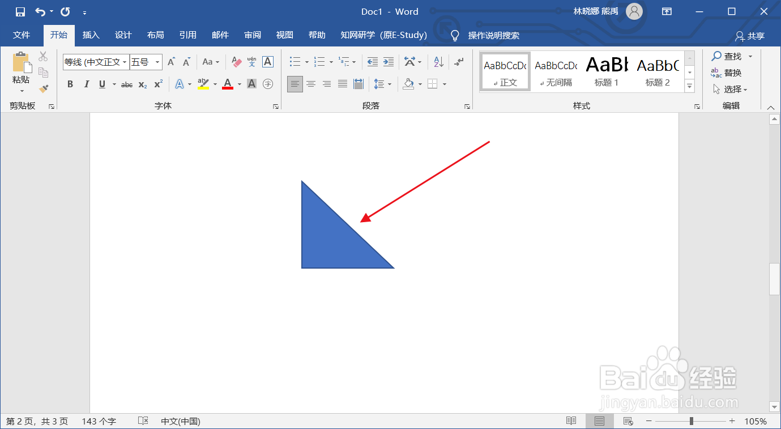Click the Sort A-Z icon
The width and height of the screenshot is (781, 429).
click(x=439, y=62)
